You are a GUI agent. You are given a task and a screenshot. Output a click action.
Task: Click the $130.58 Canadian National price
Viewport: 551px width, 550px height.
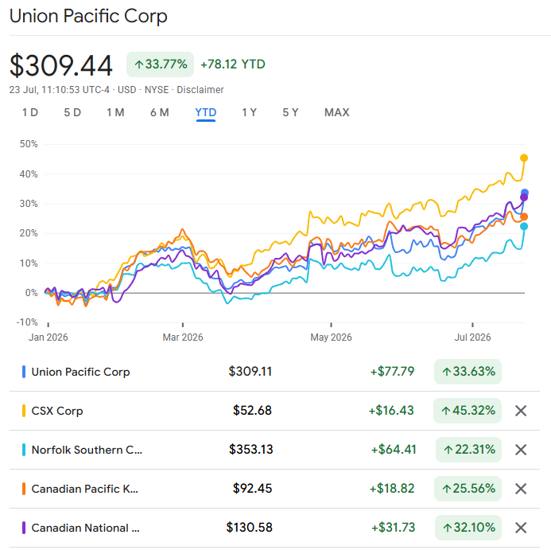pyautogui.click(x=250, y=528)
